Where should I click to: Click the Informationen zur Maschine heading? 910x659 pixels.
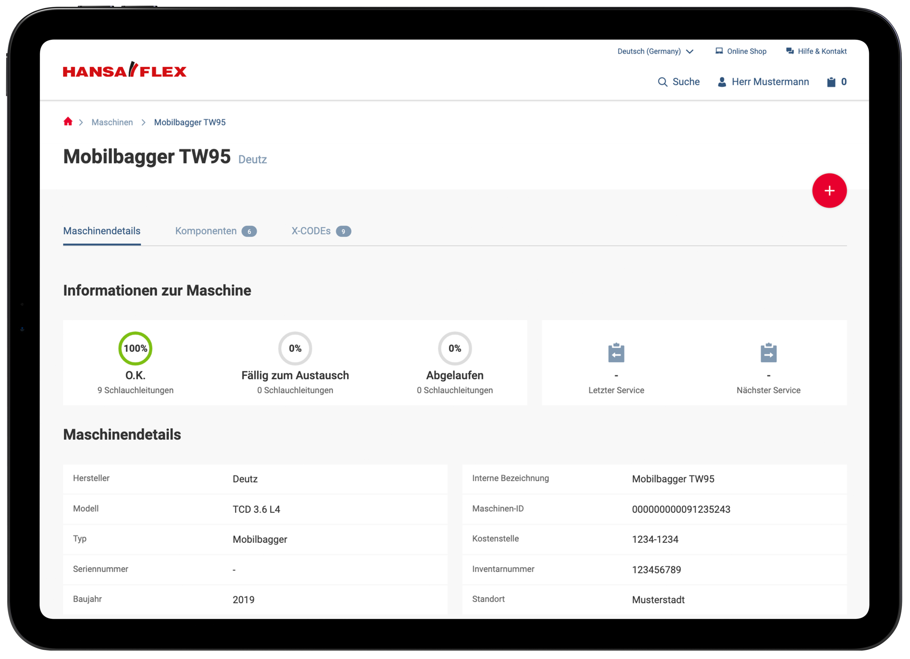point(157,290)
